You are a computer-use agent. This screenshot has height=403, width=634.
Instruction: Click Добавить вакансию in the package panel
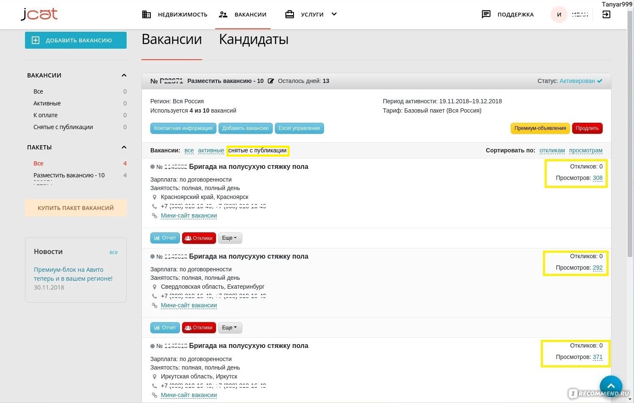point(246,128)
